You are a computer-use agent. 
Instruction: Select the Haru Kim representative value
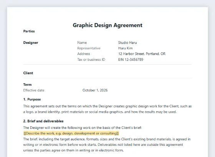tap(126, 48)
